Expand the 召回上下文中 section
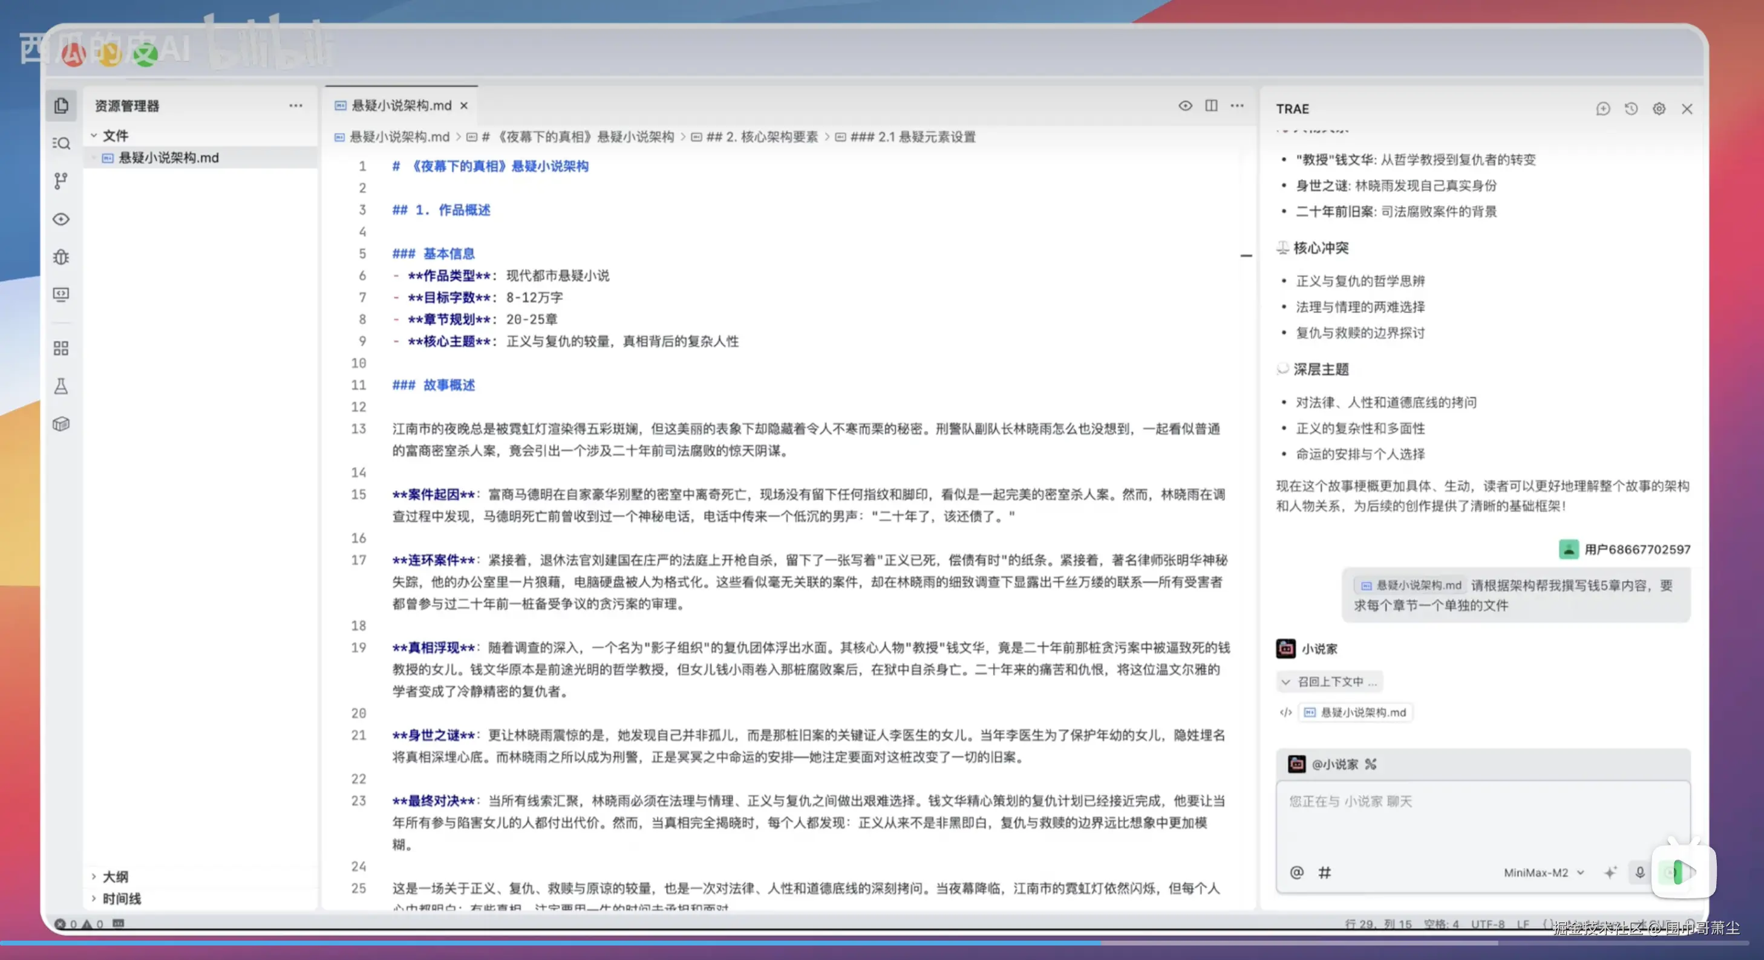This screenshot has width=1764, height=960. click(1329, 681)
